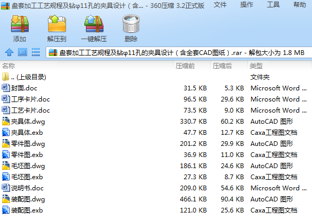Click the AutoCAD icon of 装配图.dwg
The height and width of the screenshot is (221, 312).
pos(5,199)
